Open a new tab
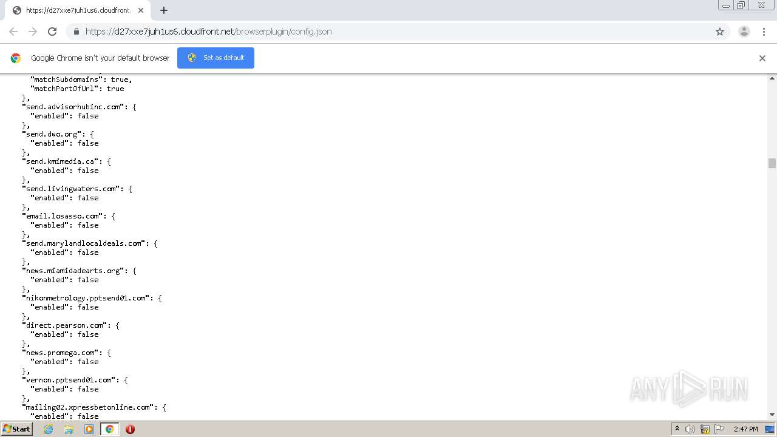Viewport: 777px width, 437px height. pyautogui.click(x=164, y=10)
